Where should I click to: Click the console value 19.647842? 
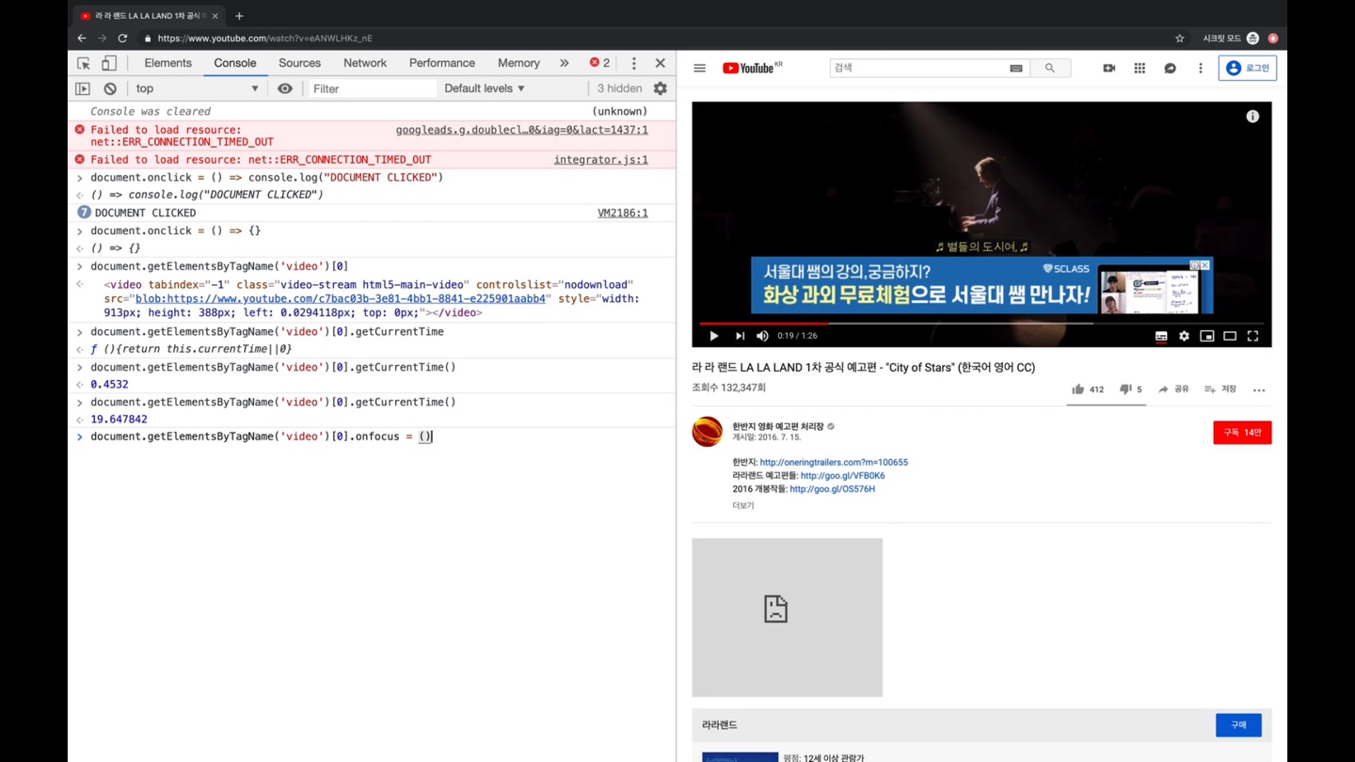119,420
